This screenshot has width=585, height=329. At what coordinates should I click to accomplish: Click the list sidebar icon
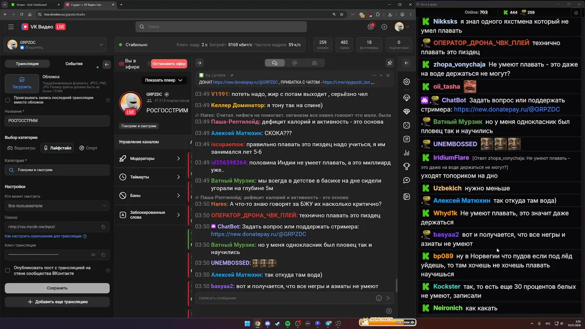pyautogui.click(x=407, y=139)
